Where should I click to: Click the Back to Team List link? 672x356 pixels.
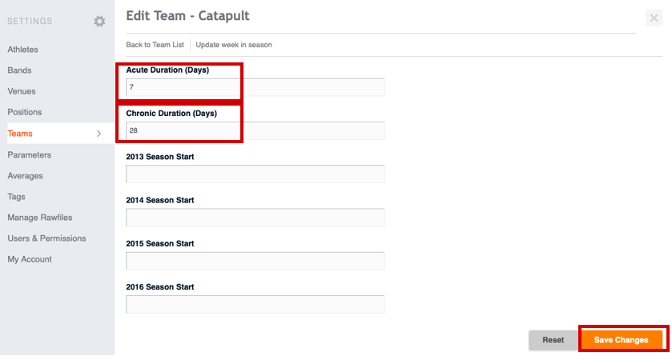click(155, 45)
